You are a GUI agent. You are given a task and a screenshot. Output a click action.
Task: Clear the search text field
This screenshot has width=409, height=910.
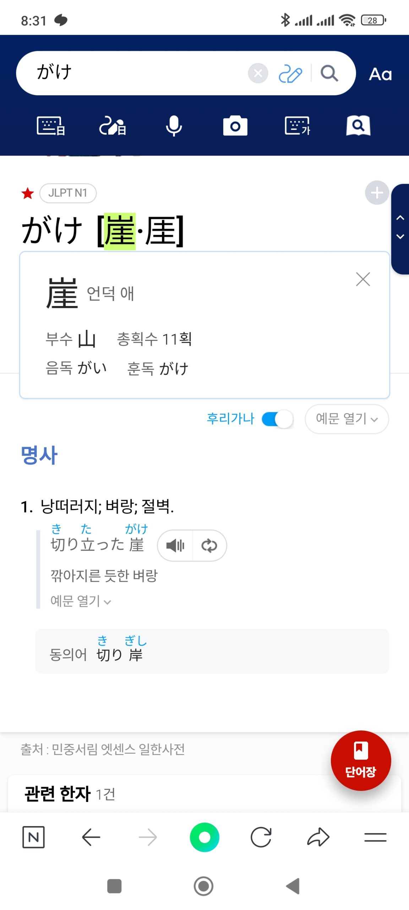point(258,74)
